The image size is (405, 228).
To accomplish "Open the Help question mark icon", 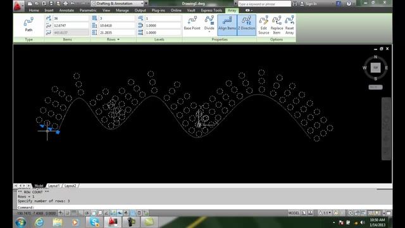I will coord(349,4).
